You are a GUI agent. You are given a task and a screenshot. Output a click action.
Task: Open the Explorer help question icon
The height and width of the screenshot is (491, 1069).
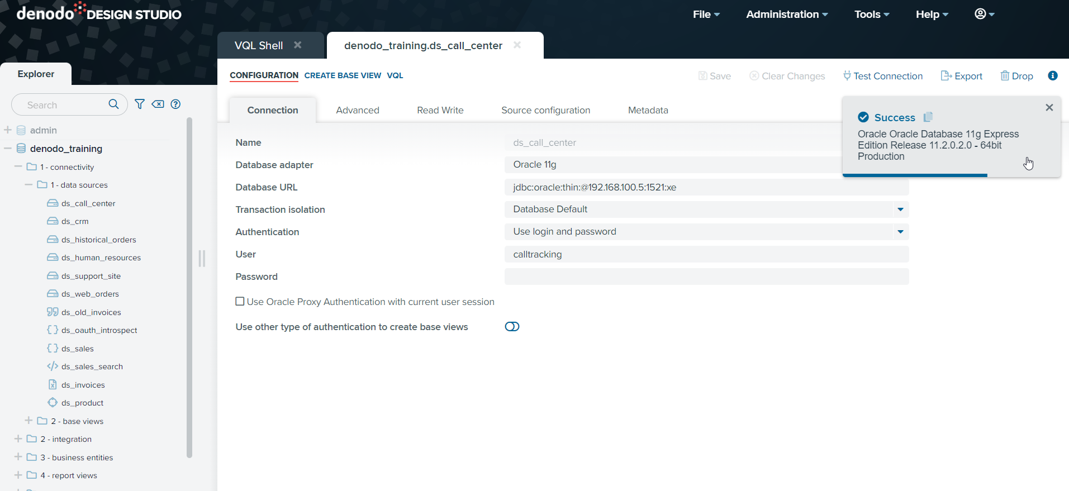175,104
